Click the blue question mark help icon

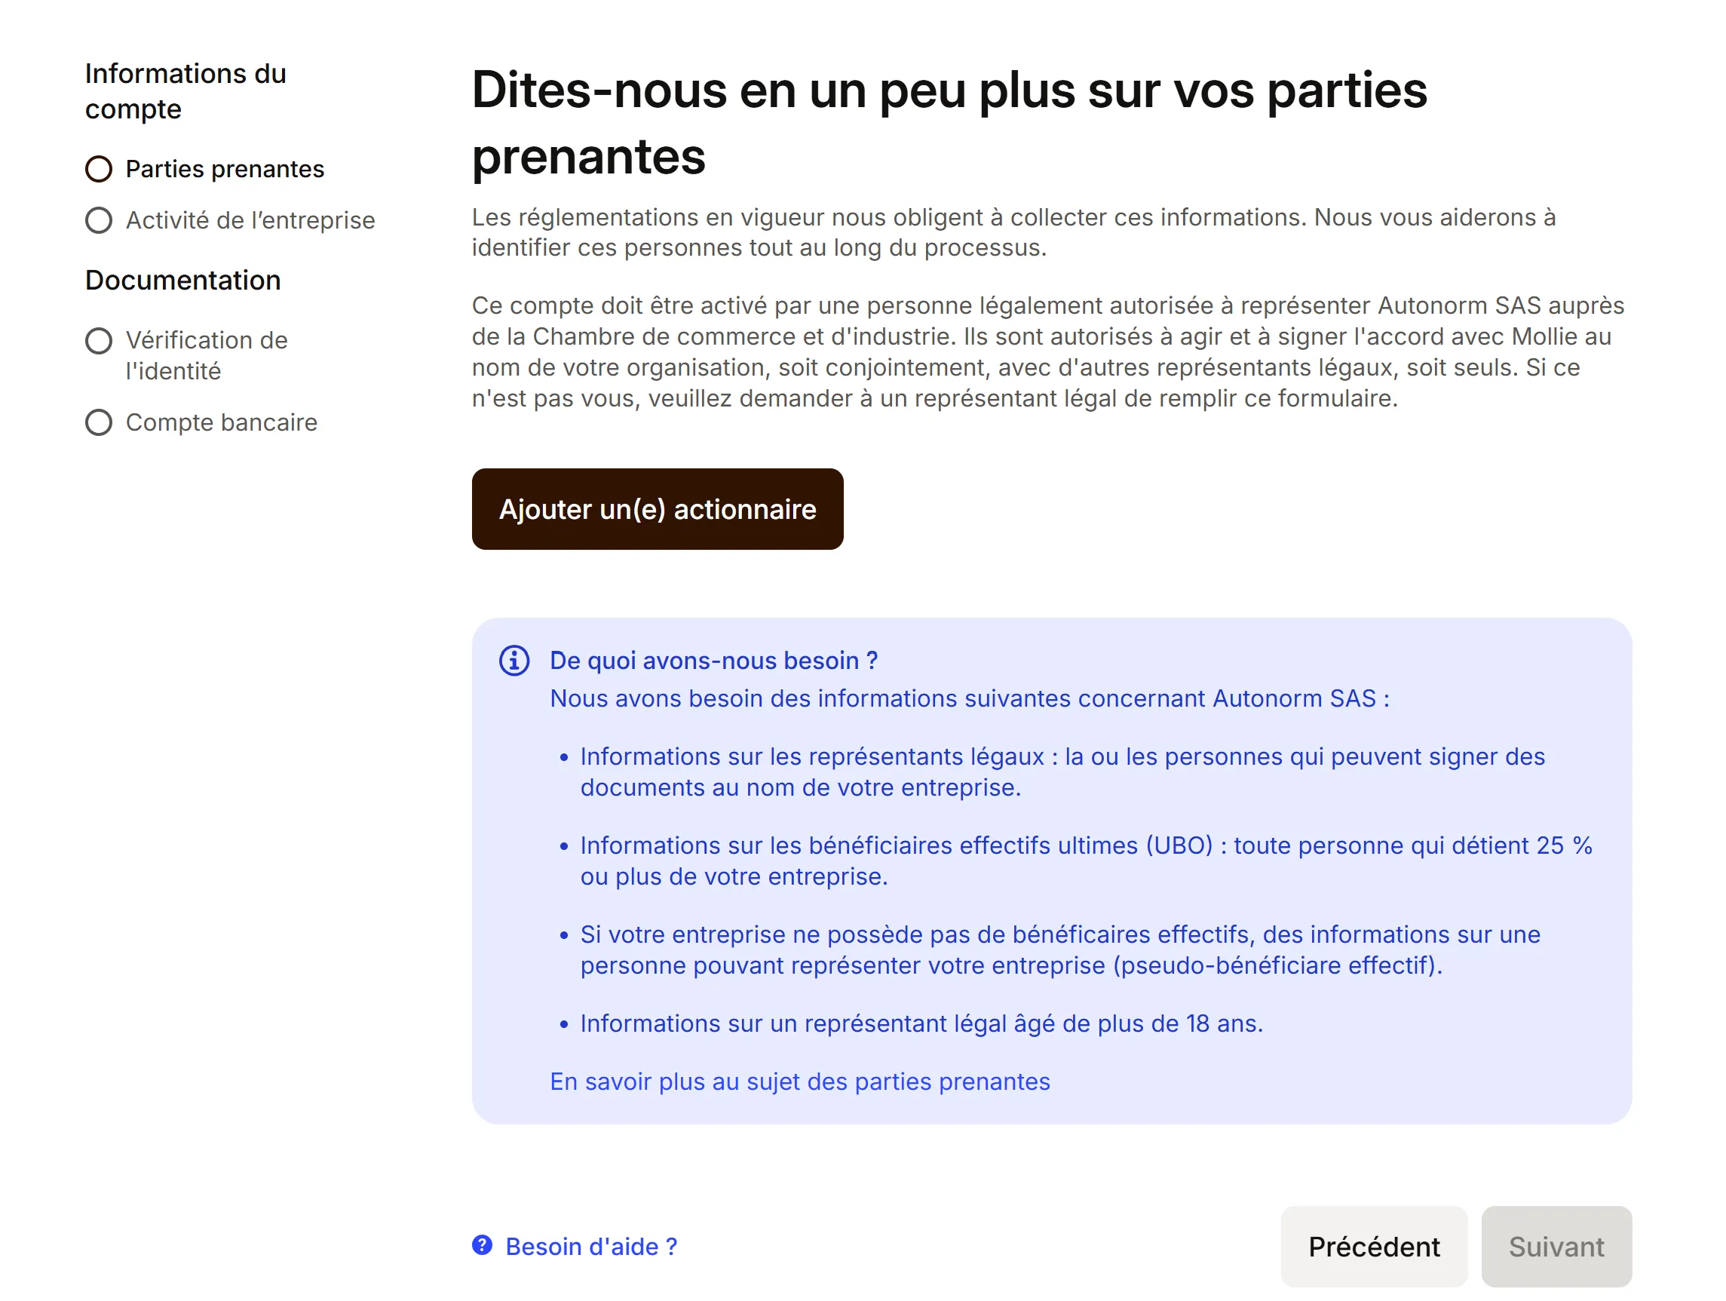pos(483,1244)
